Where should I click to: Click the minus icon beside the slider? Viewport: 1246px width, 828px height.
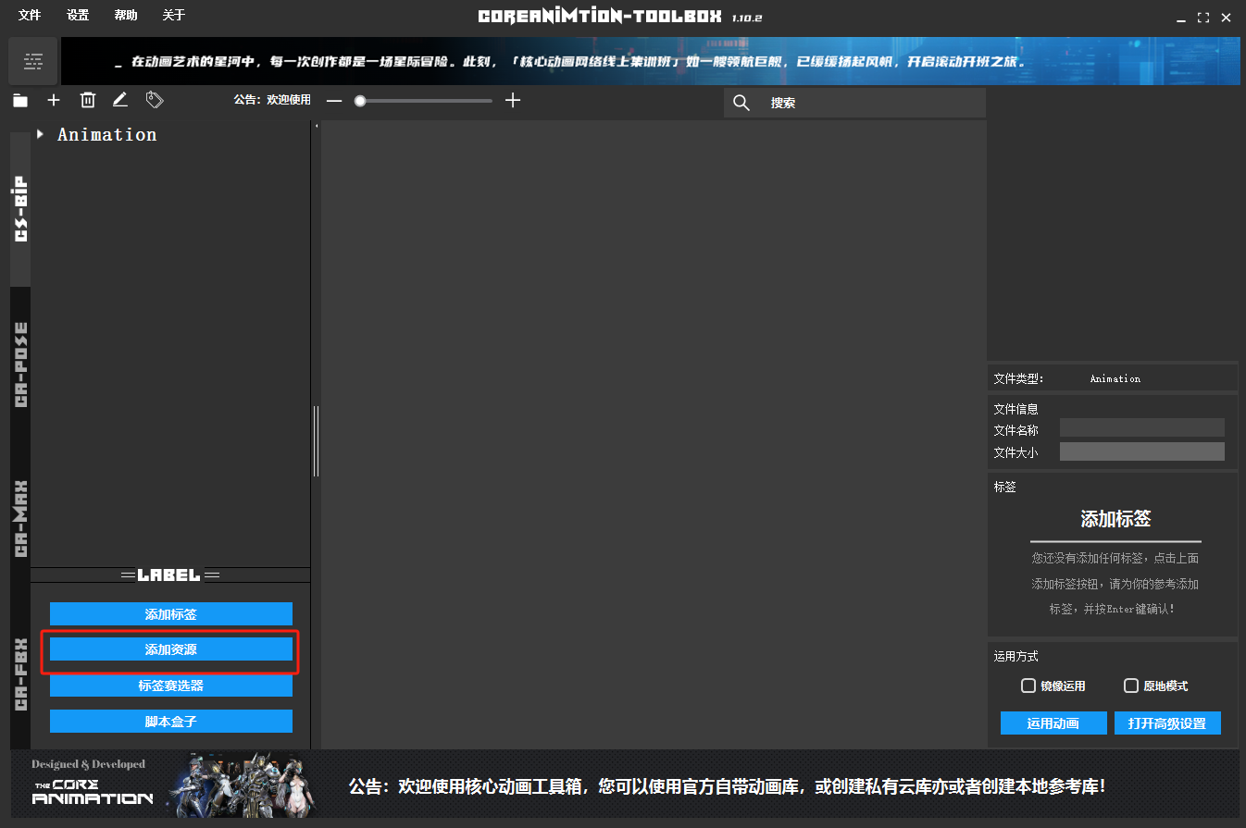[x=334, y=101]
